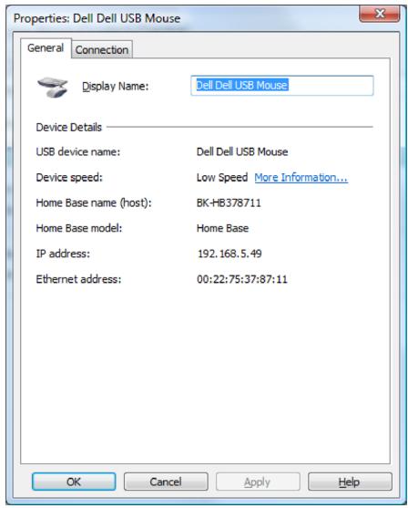Click the greyed Apply button
Viewport: 408px width, 508px height.
coord(258,482)
